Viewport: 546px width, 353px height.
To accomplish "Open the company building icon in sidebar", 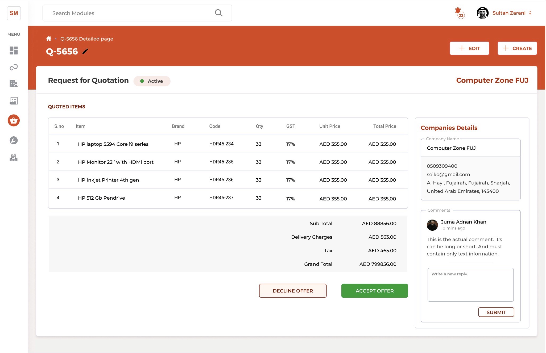I will click(x=14, y=84).
